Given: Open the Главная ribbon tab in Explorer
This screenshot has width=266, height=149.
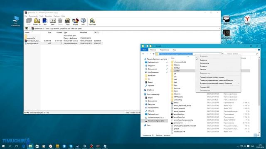Looking at the screenshot, I should tap(153, 50).
